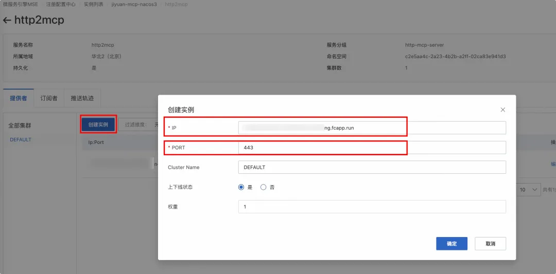This screenshot has height=274, width=556.
Task: Click the 华北2（北京）region value
Action: point(107,56)
